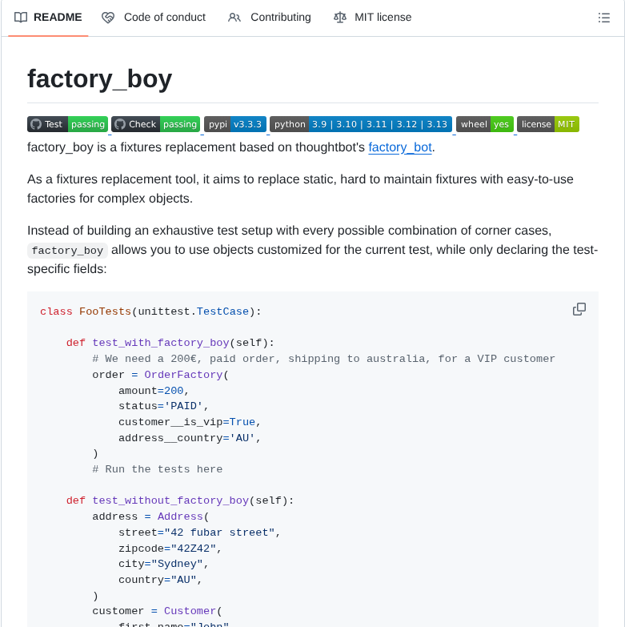Click 'address = Address(' code line
The image size is (625, 627).
pos(150,516)
